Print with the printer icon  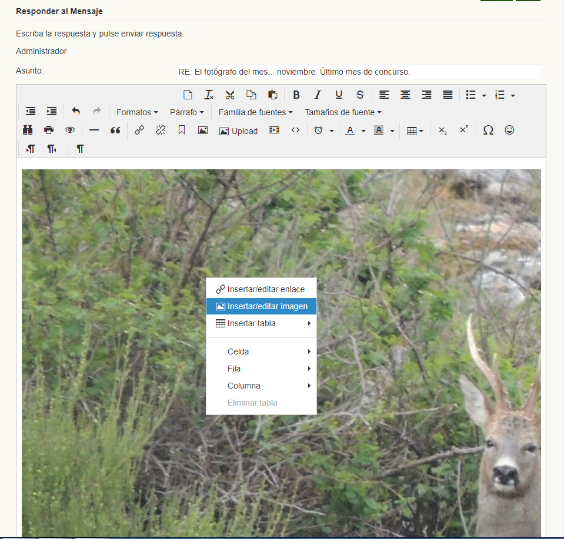49,130
